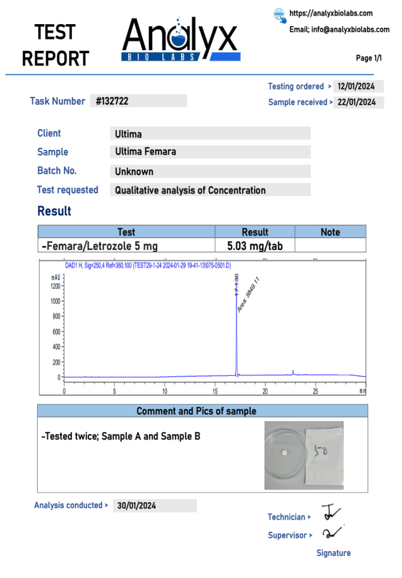Open the sample photo with petri dish
Image resolution: width=402 pixels, height=578 pixels.
click(x=304, y=455)
